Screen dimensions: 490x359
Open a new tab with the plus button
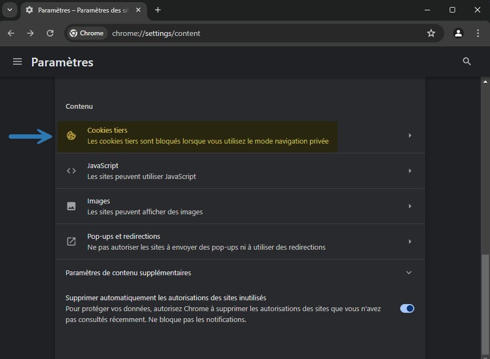point(158,10)
